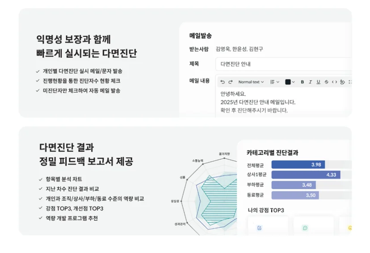
Task: Toggle bold formatting in the mail editor
Action: [302, 82]
